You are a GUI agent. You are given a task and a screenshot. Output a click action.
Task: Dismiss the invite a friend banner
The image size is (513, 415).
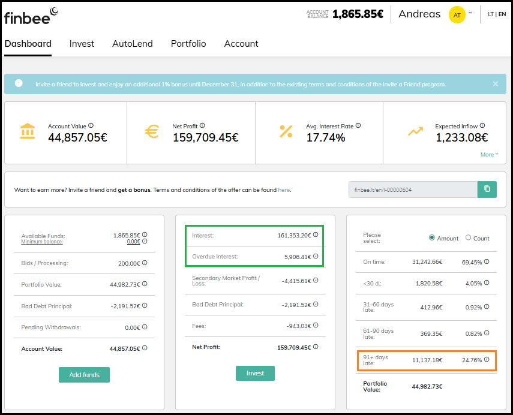pos(495,84)
